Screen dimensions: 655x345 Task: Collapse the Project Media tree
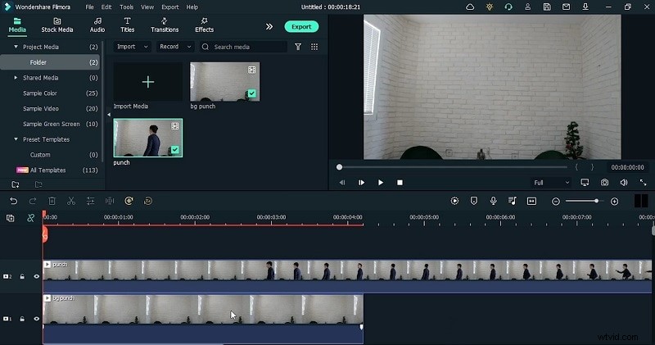click(x=16, y=47)
